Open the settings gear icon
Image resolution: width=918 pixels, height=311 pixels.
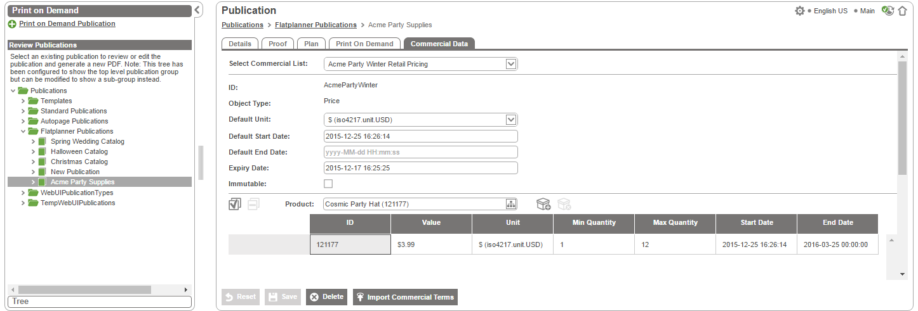click(800, 11)
